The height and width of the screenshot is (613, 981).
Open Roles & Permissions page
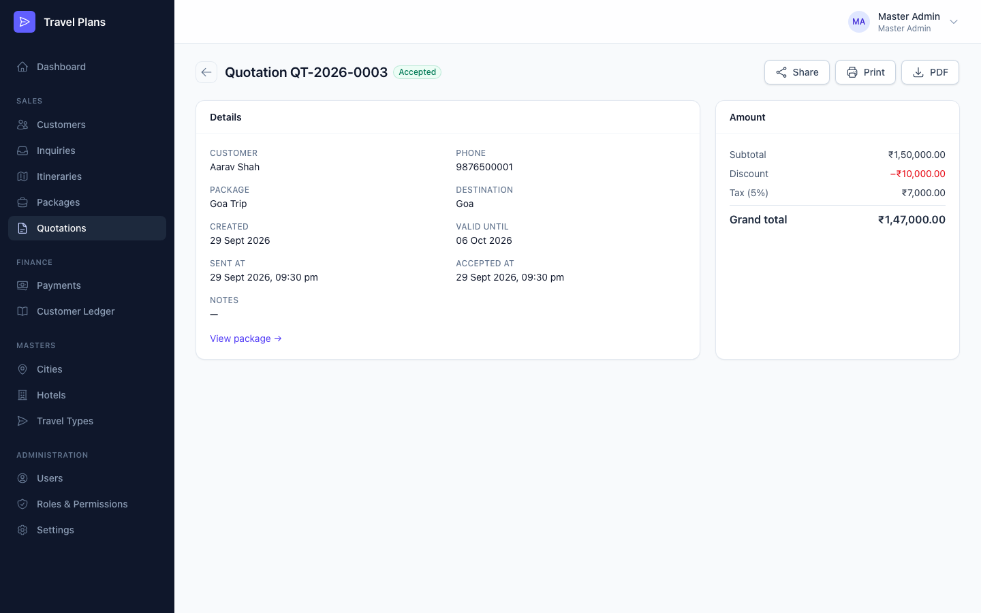tap(87, 504)
